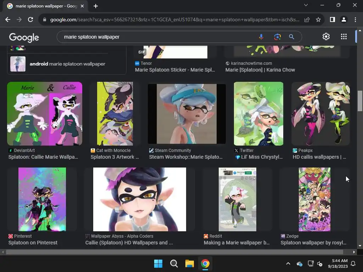
Task: Click Splatoon wallpaper by rosyl... title
Action: pos(313,243)
